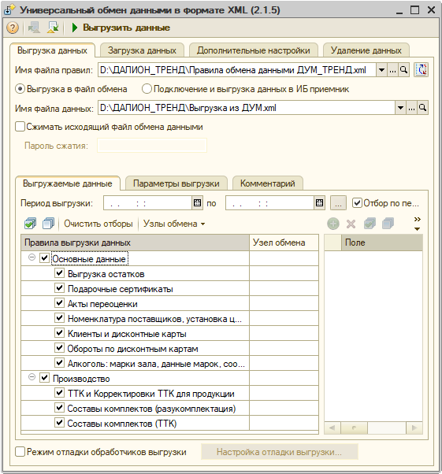442x474 pixels.
Task: Click the green add filter icon
Action: point(333,224)
